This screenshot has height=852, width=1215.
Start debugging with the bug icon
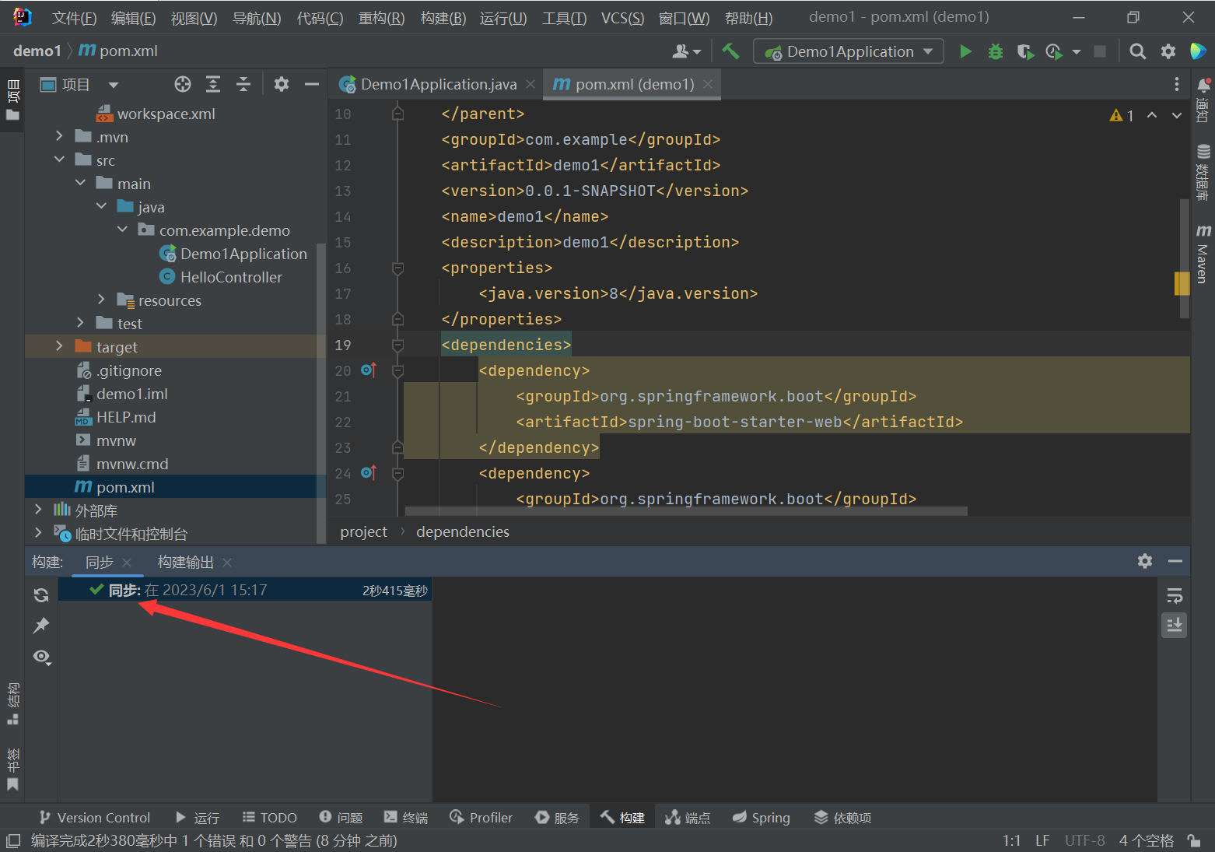tap(995, 51)
